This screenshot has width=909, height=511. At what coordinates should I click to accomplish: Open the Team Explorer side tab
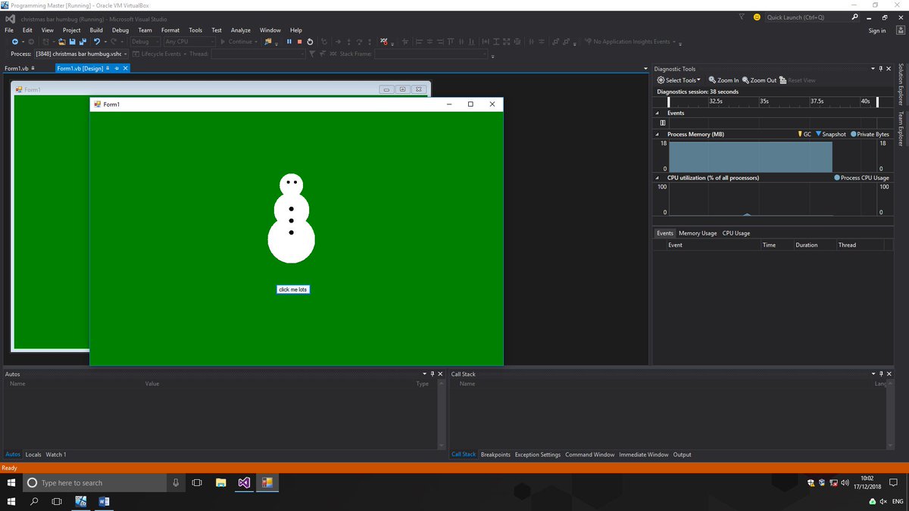click(x=901, y=129)
